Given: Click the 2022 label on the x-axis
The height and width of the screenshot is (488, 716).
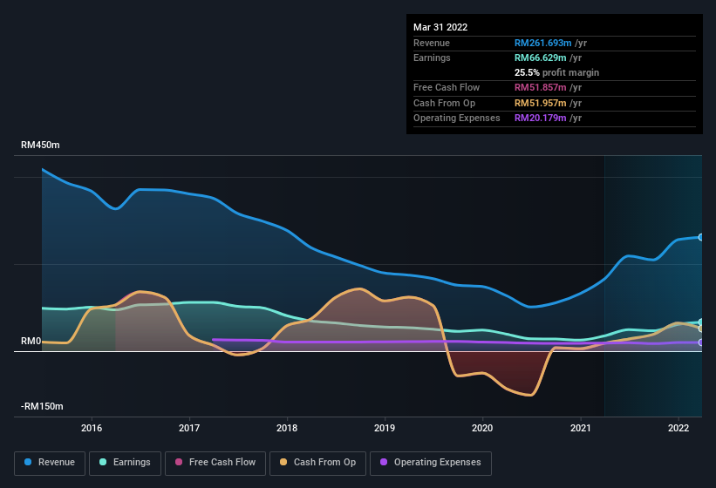Looking at the screenshot, I should 678,428.
